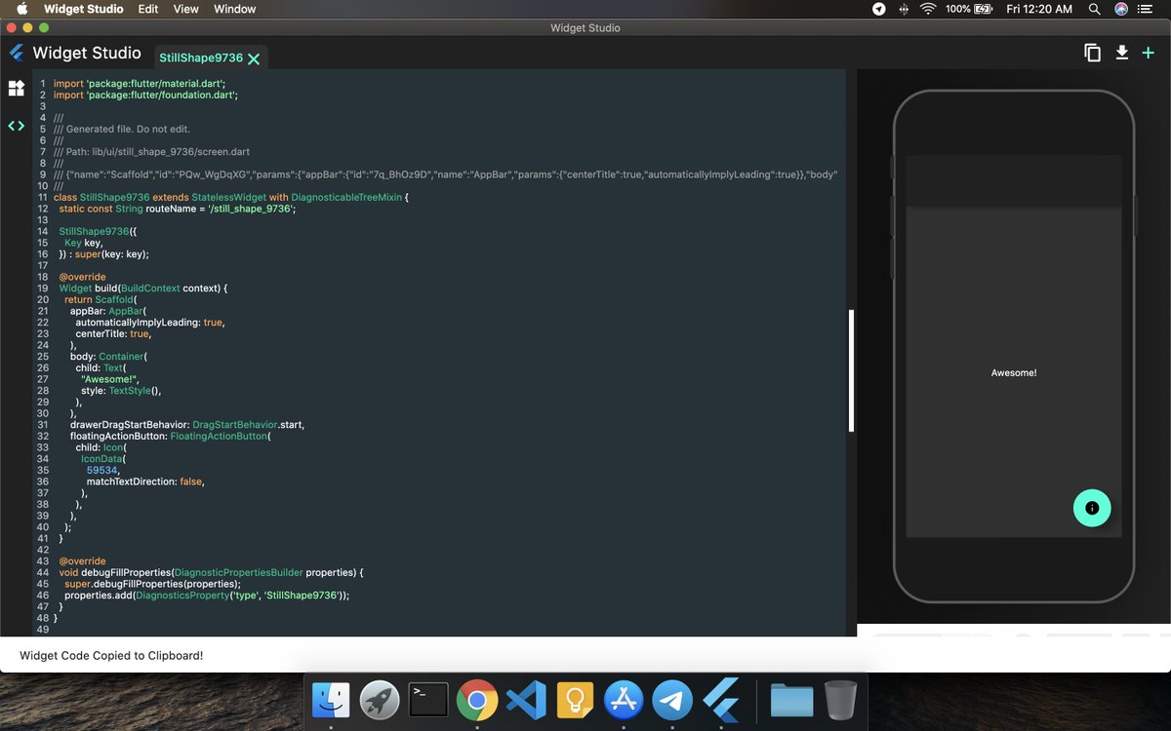Click the routeName constant line
The image size is (1171, 731).
click(177, 209)
